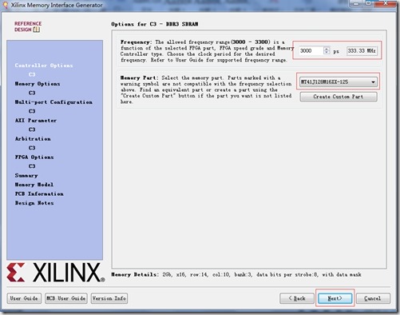Screen dimensions: 400x315
Task: Open the MCB User Guide
Action: 66,298
